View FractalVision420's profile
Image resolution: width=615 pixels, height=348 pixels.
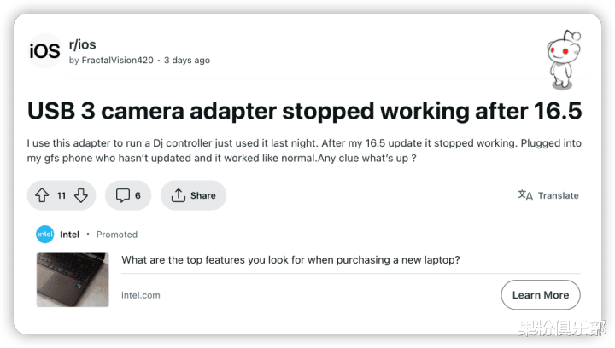pyautogui.click(x=117, y=60)
